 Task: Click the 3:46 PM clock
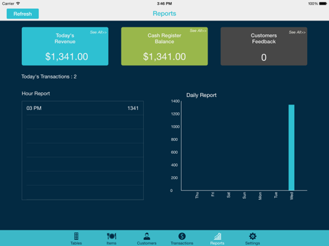pos(164,3)
